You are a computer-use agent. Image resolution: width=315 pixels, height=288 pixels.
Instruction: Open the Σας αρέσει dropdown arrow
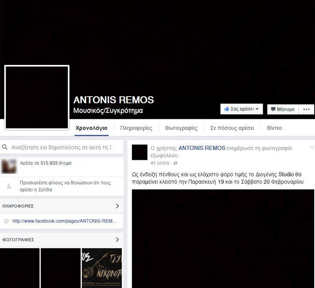coord(257,109)
